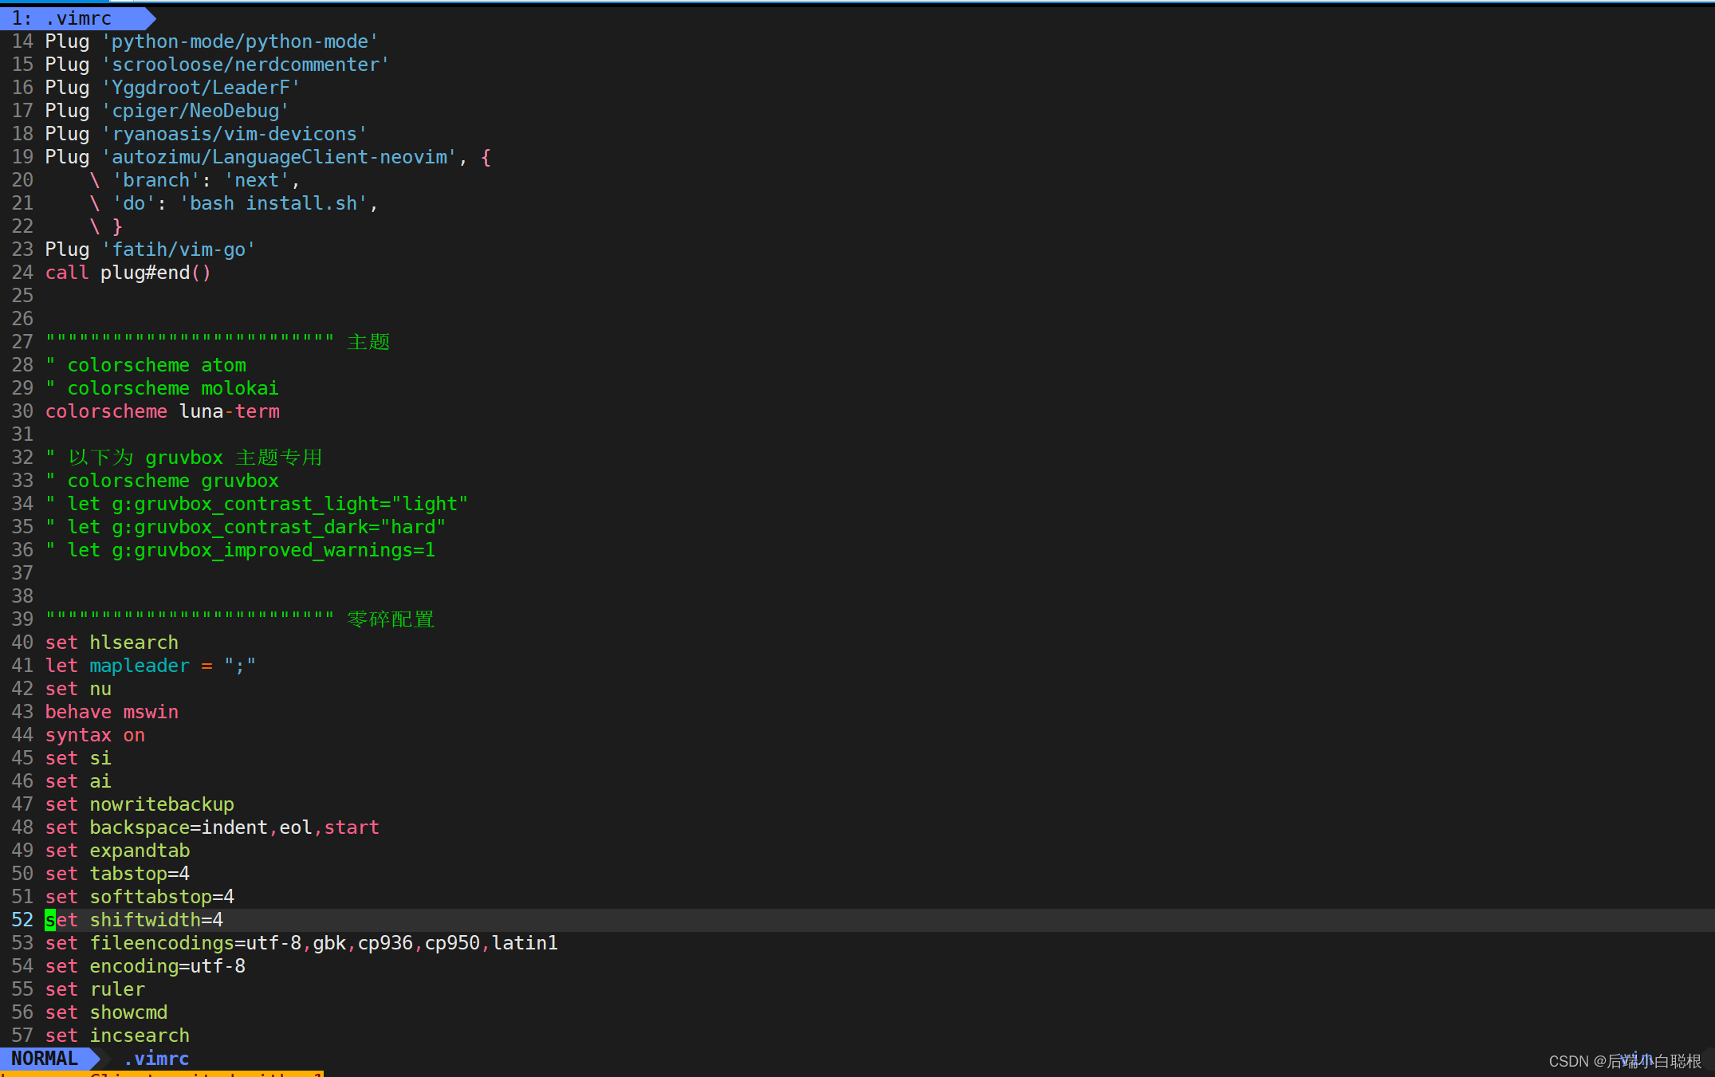Click line 14 Plug 'python-mode/python-mode'

(211, 41)
